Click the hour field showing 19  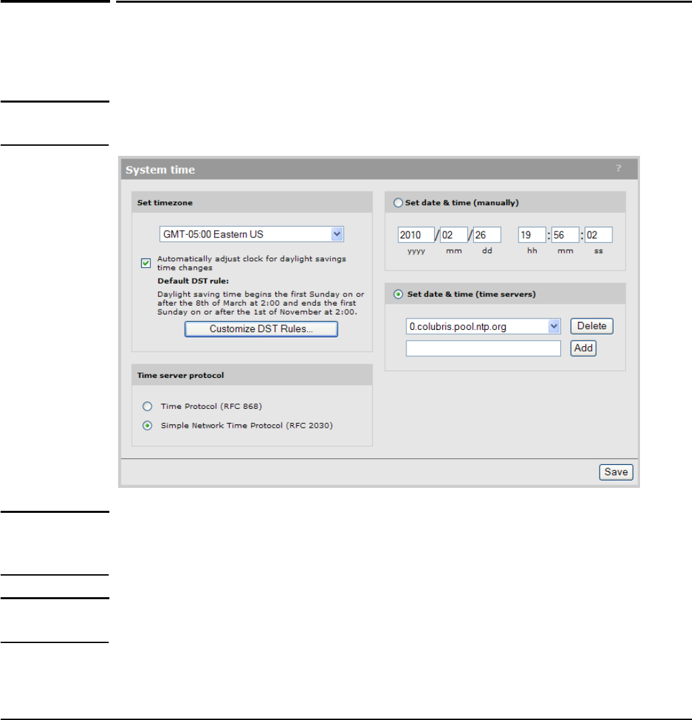531,235
